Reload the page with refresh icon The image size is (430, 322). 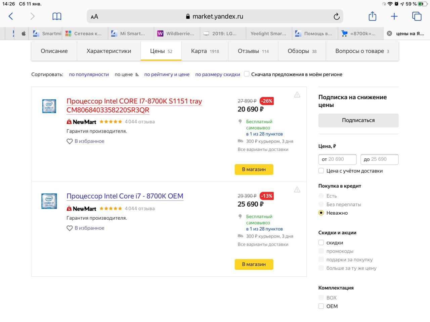pyautogui.click(x=336, y=16)
